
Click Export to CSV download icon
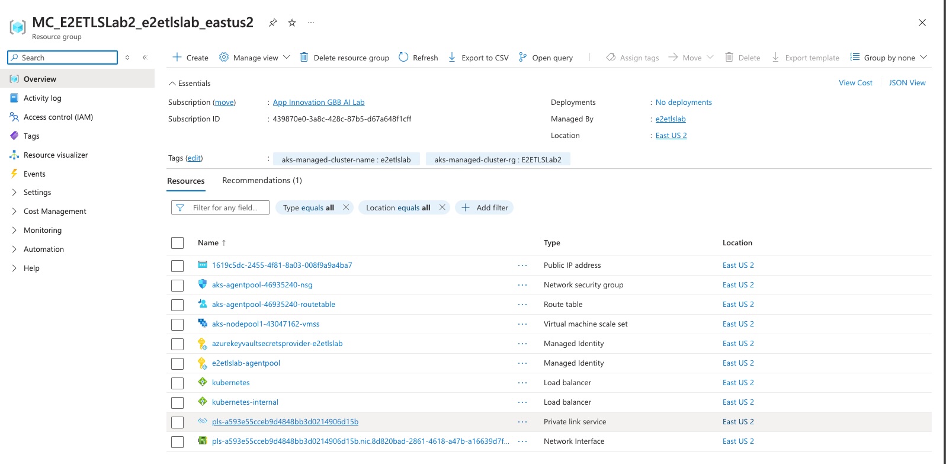click(452, 57)
